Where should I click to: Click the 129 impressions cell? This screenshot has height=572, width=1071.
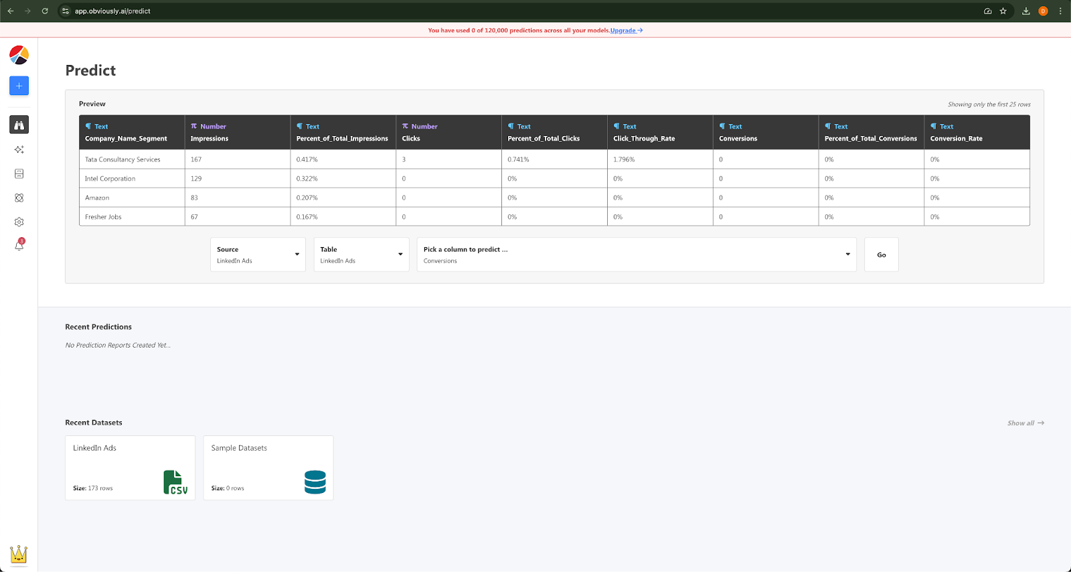[x=238, y=179]
